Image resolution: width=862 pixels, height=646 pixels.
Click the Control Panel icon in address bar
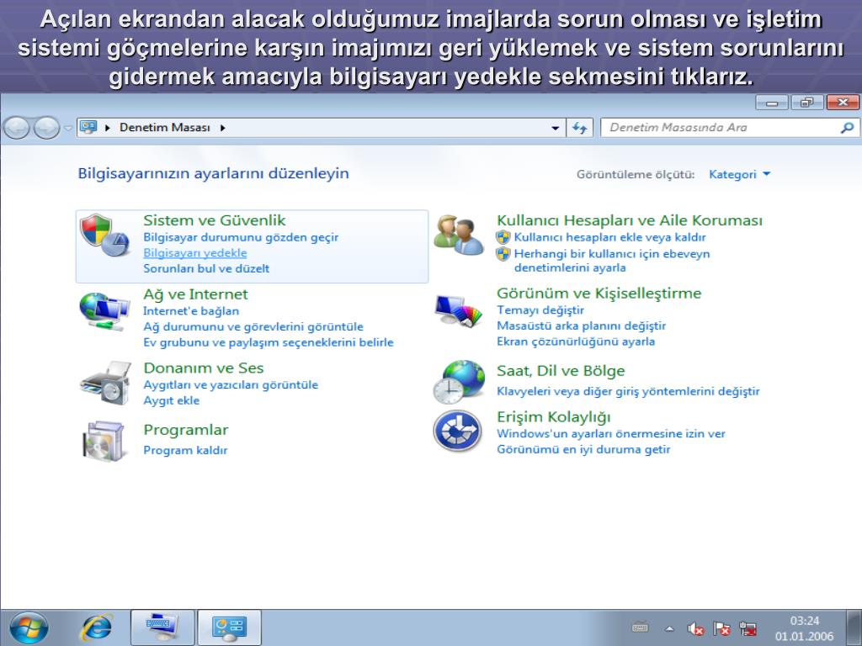(x=88, y=128)
